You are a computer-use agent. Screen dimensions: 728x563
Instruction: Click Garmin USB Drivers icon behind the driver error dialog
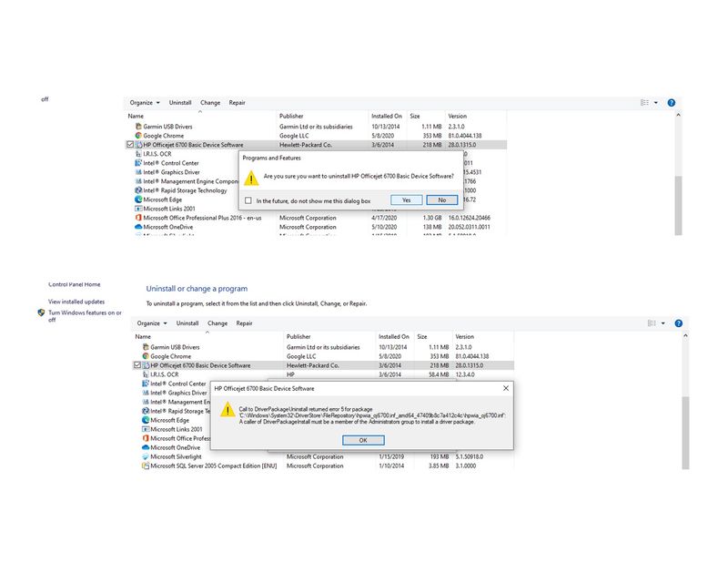(x=146, y=347)
